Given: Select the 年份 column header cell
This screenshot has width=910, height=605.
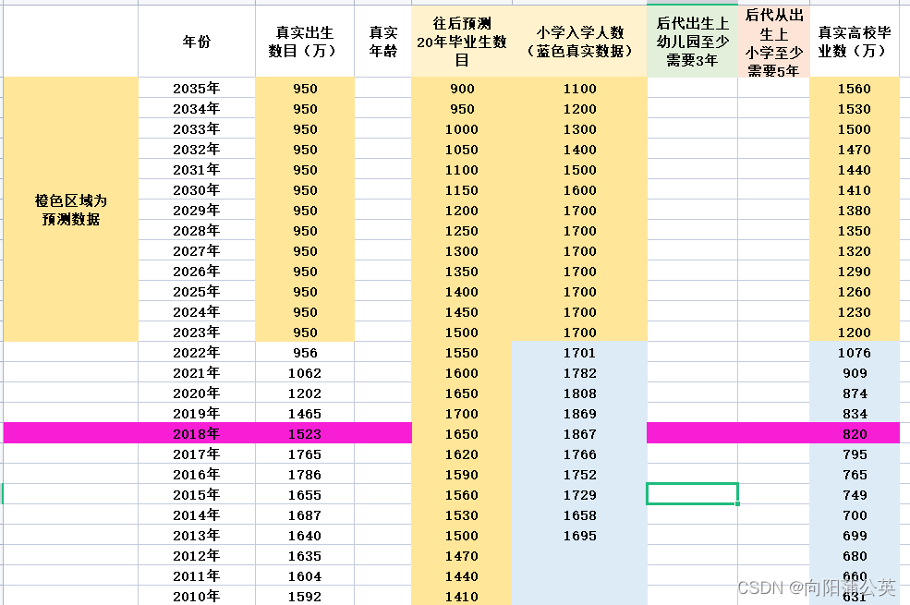Looking at the screenshot, I should (195, 41).
